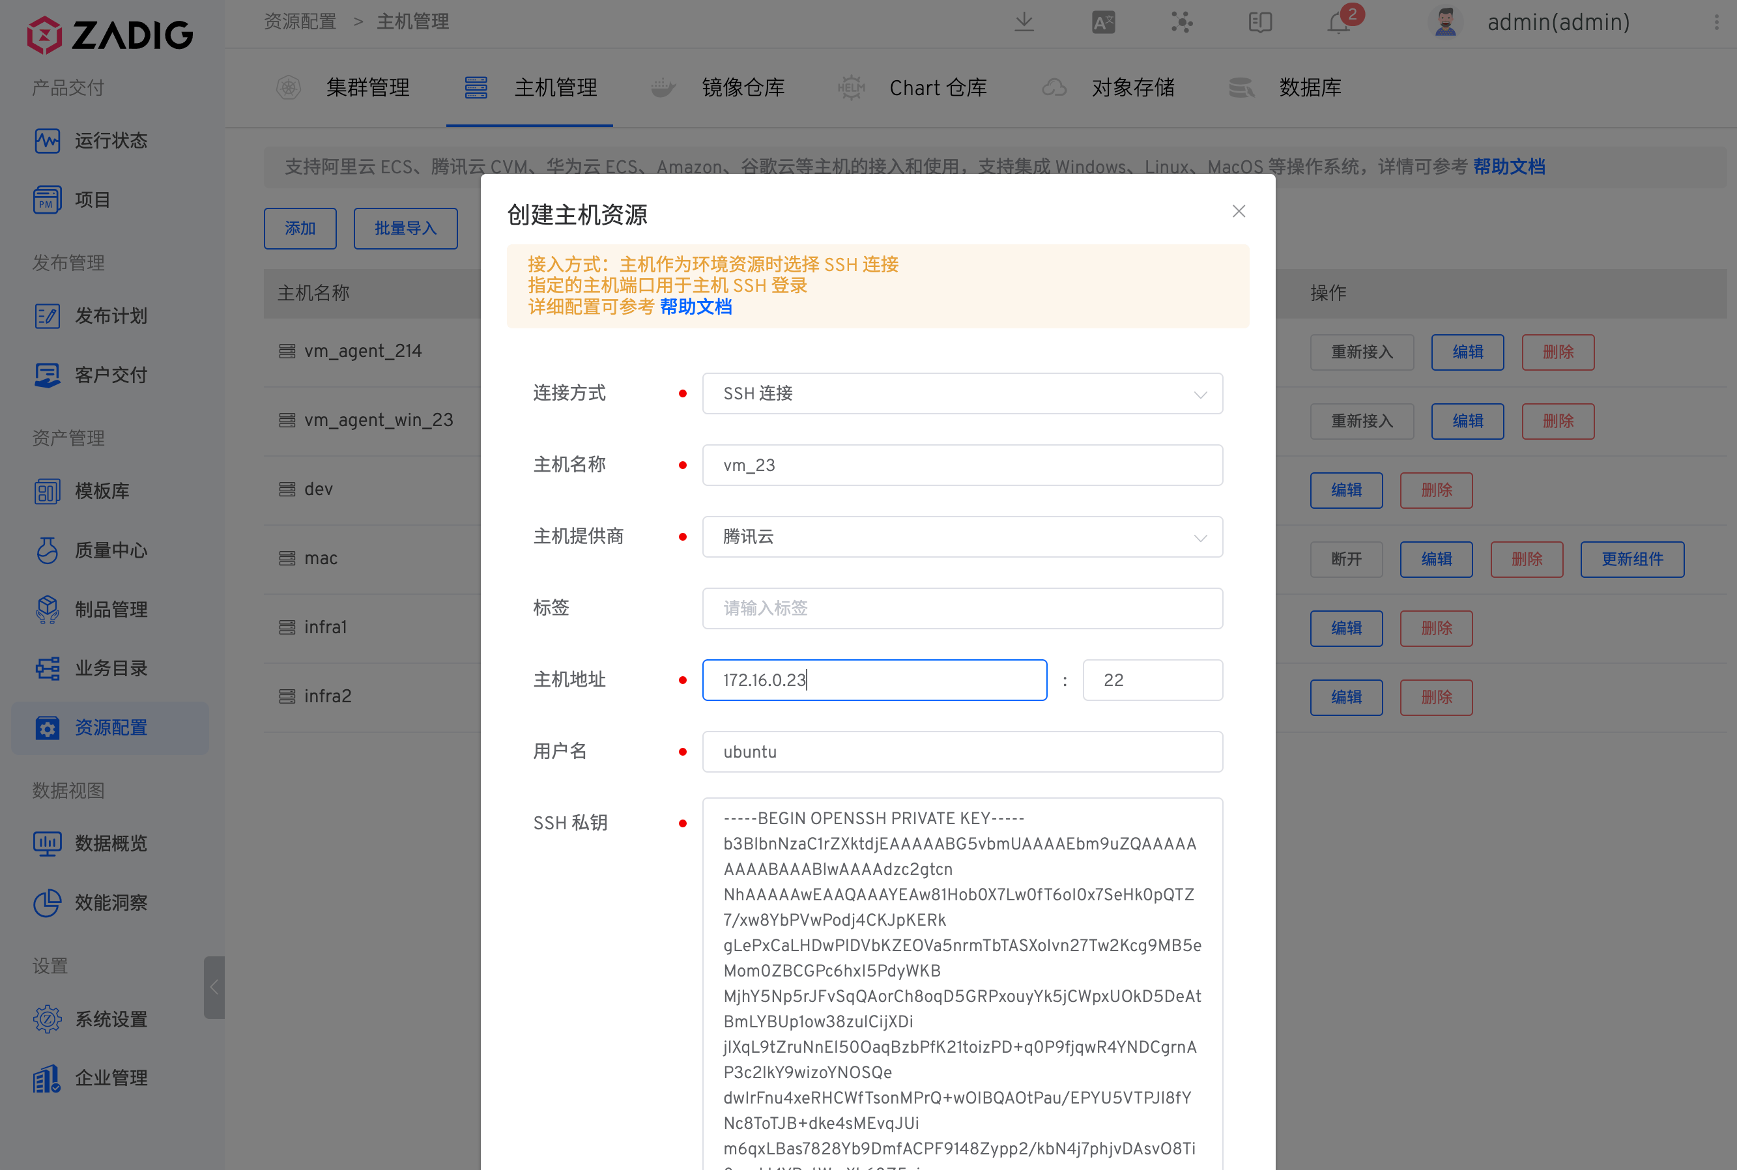1737x1170 pixels.
Task: Click the admin user avatar
Action: tap(1445, 22)
